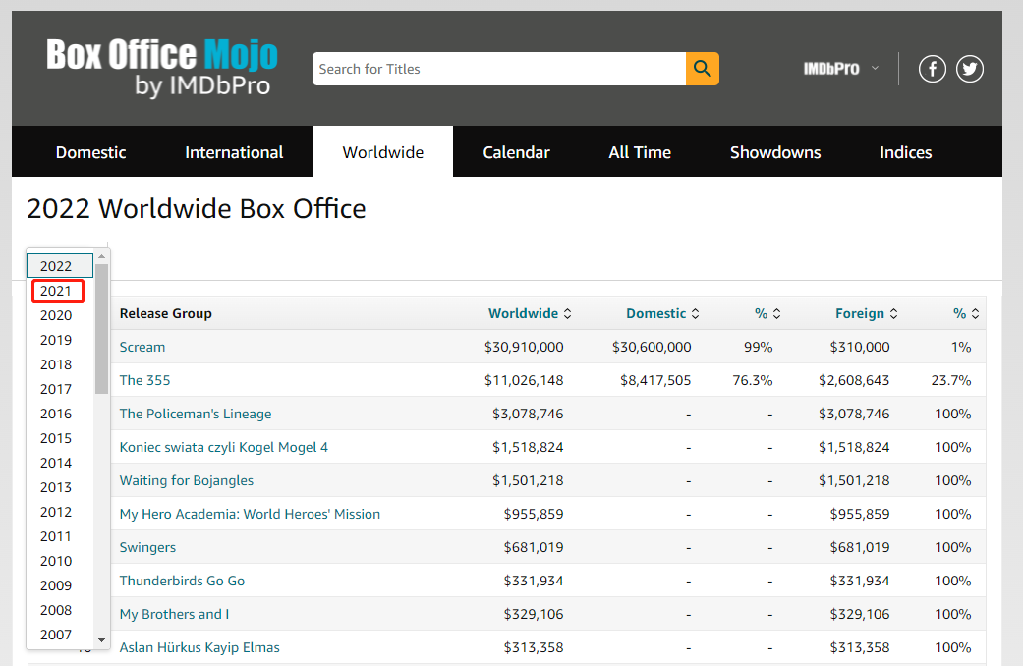Expand the IMDbPro dropdown menu
Viewport: 1023px width, 666px height.
point(840,69)
